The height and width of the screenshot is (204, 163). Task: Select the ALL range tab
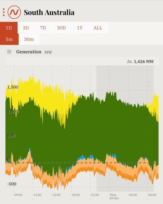(x=98, y=28)
